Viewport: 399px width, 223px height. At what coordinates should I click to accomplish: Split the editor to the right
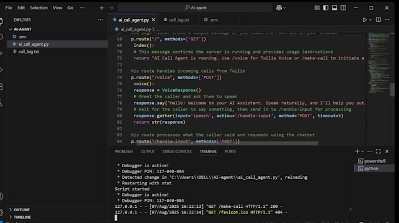378,19
